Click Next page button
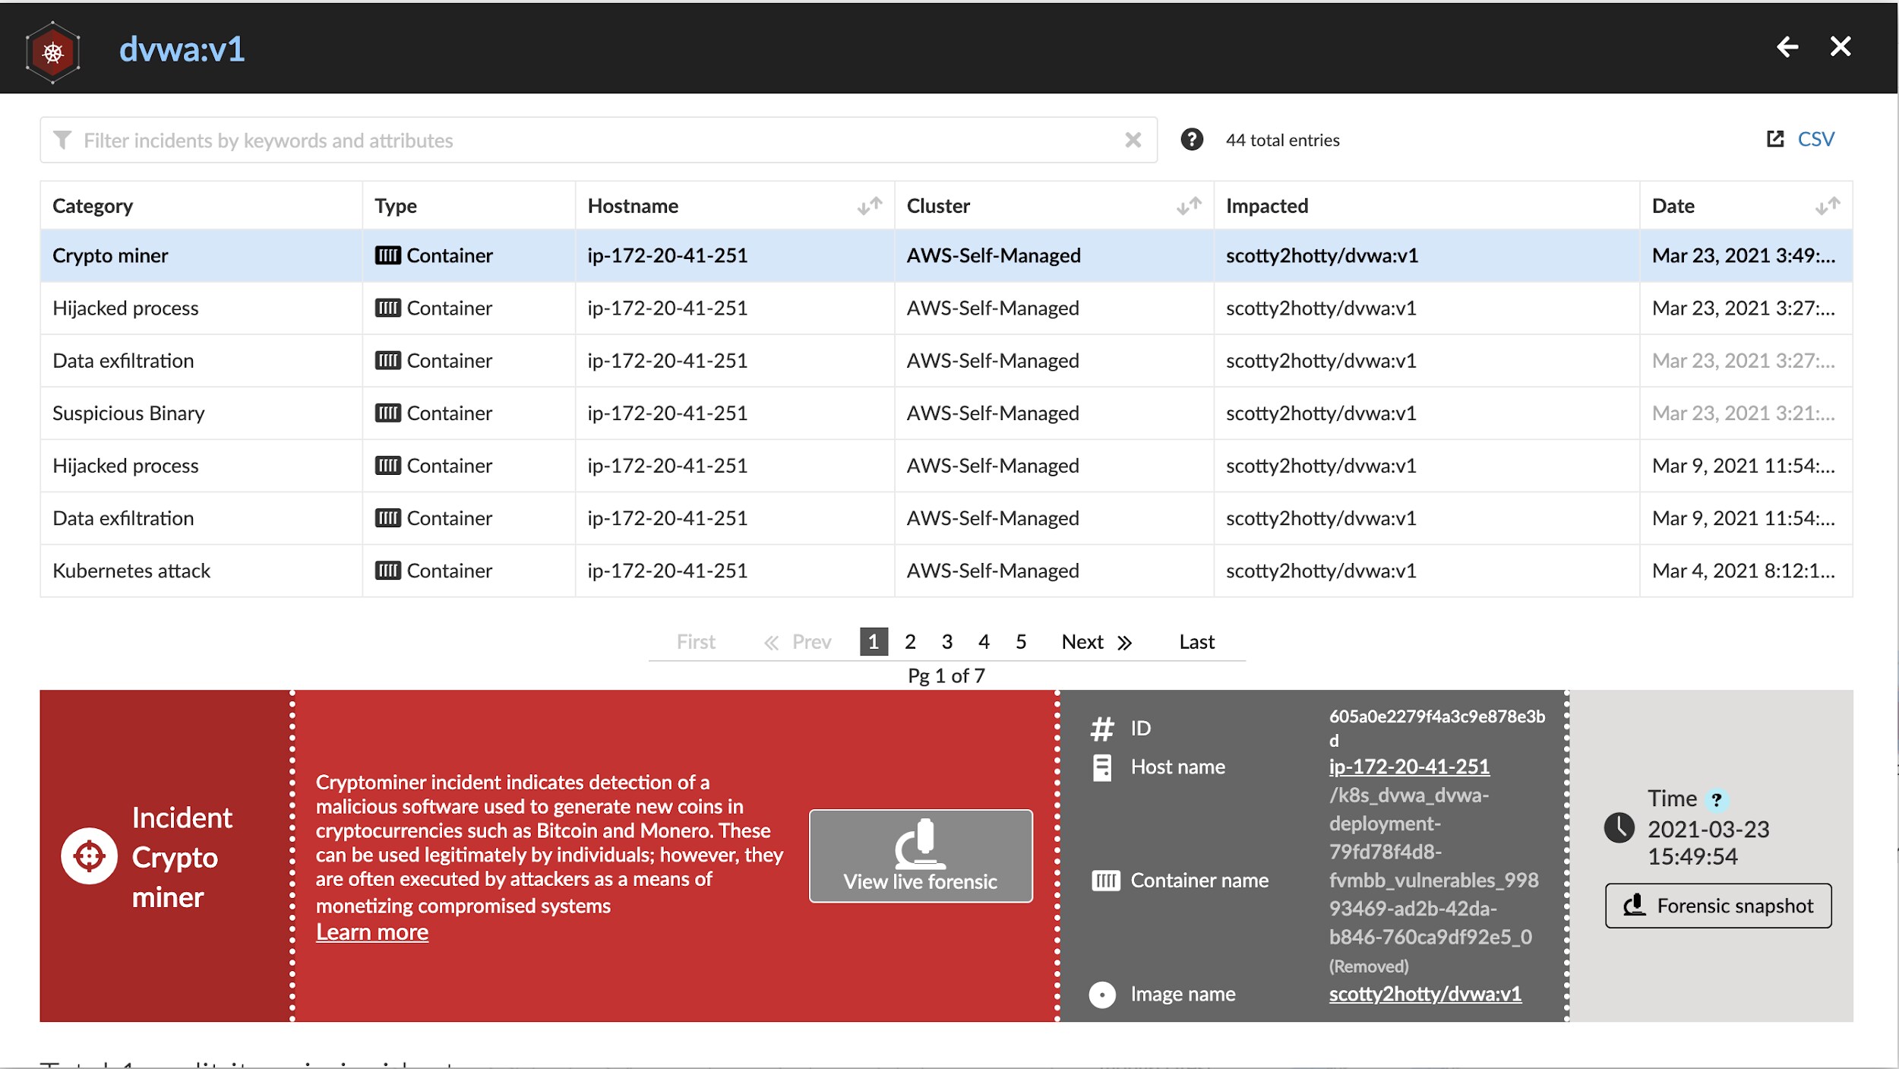Image resolution: width=1899 pixels, height=1069 pixels. point(1097,642)
